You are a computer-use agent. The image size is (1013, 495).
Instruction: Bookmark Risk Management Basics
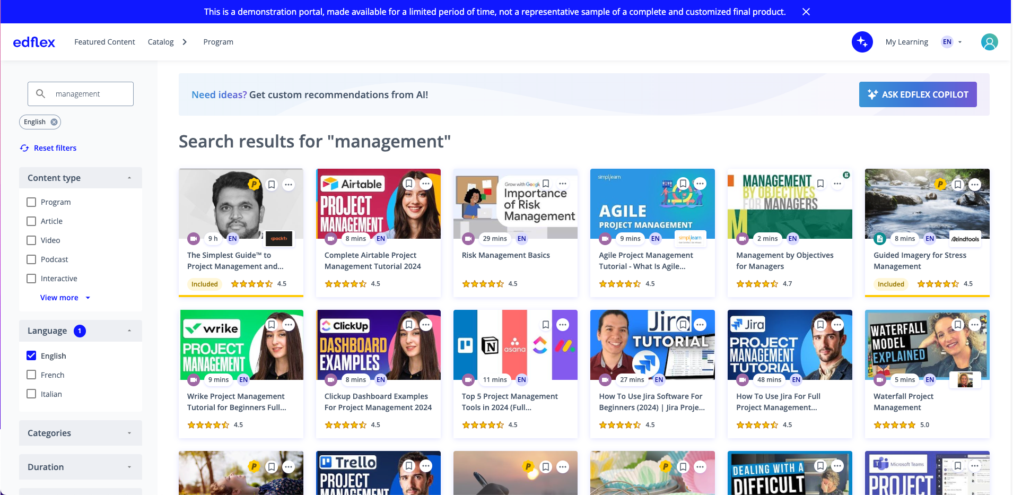click(546, 184)
